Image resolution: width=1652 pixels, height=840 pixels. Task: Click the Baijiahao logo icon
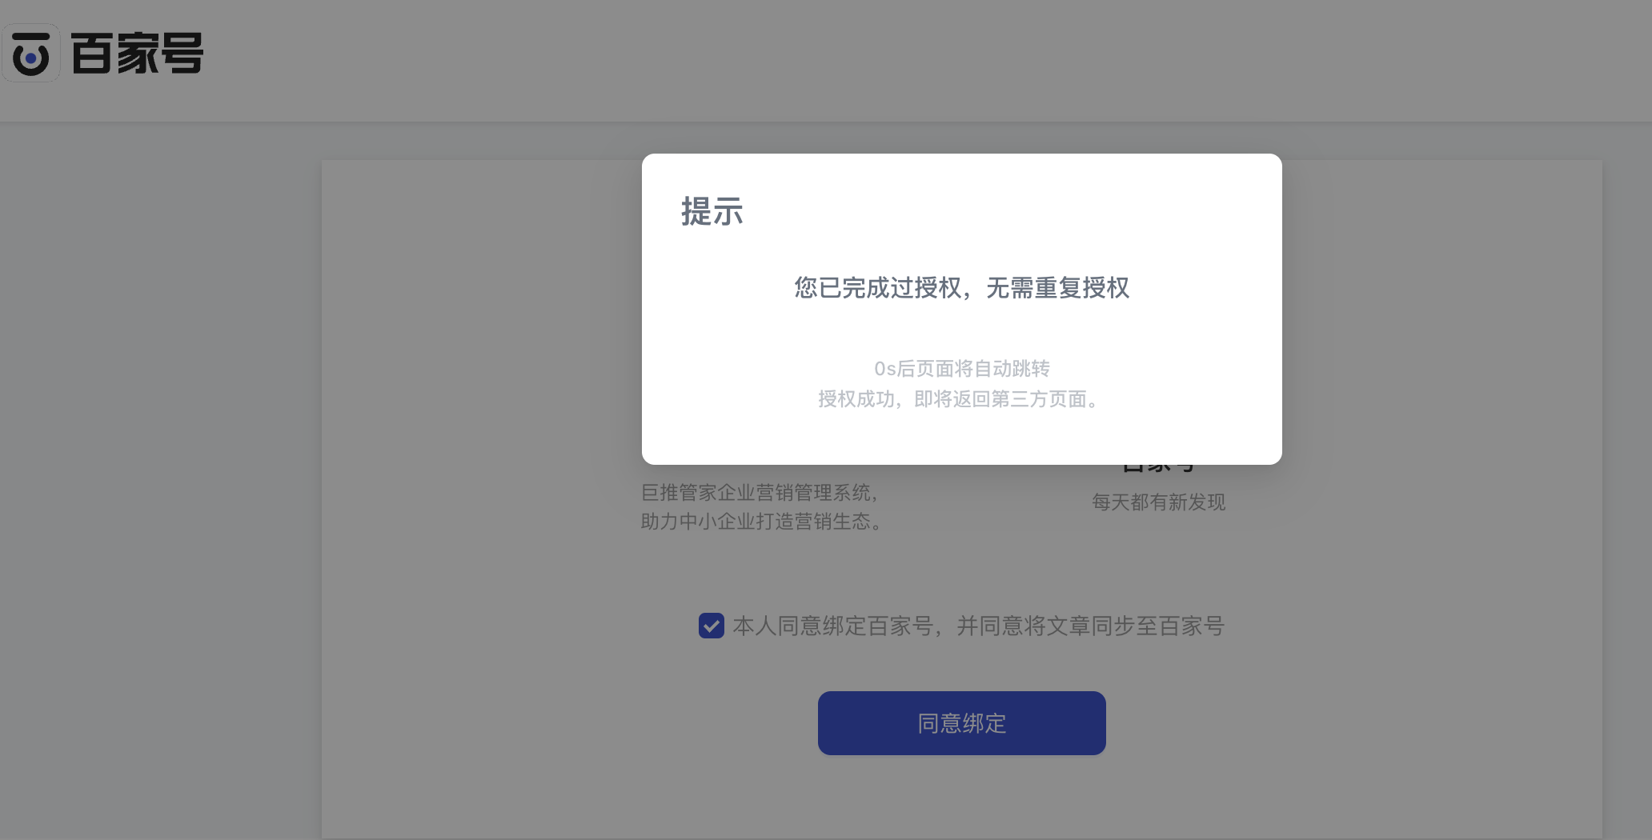31,54
